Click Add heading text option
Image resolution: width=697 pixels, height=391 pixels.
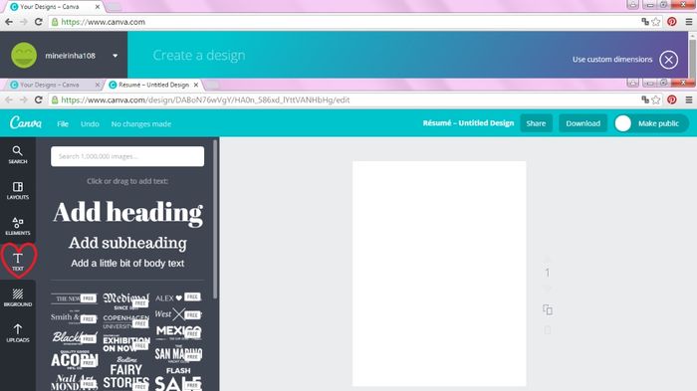click(x=127, y=212)
